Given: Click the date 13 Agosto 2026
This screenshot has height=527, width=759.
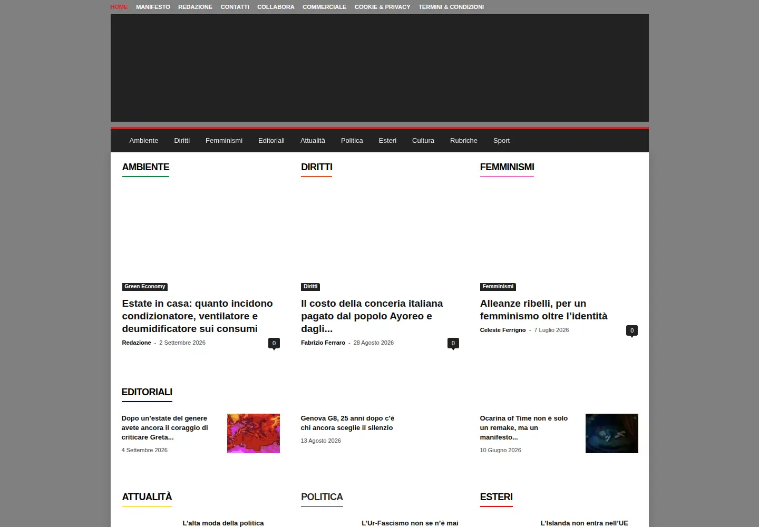Looking at the screenshot, I should (x=321, y=441).
